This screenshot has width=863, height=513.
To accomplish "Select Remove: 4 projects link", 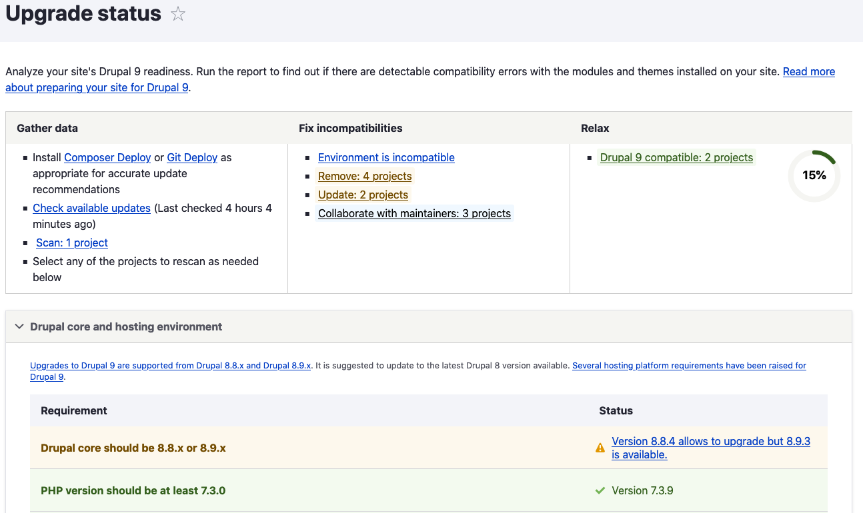I will click(x=365, y=177).
